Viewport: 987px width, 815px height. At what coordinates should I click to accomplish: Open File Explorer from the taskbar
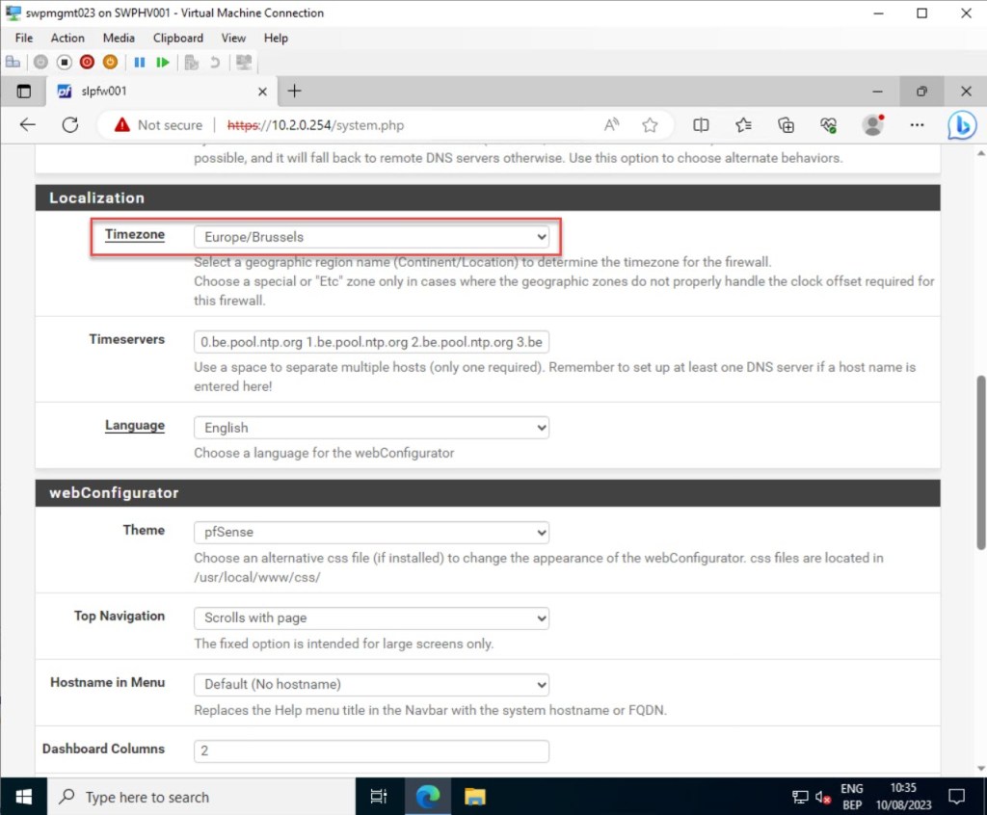[x=474, y=797]
